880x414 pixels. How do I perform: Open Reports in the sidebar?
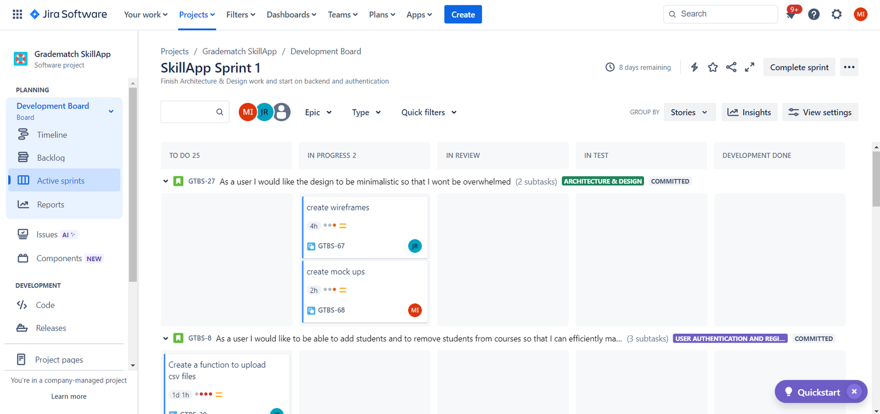click(65, 205)
